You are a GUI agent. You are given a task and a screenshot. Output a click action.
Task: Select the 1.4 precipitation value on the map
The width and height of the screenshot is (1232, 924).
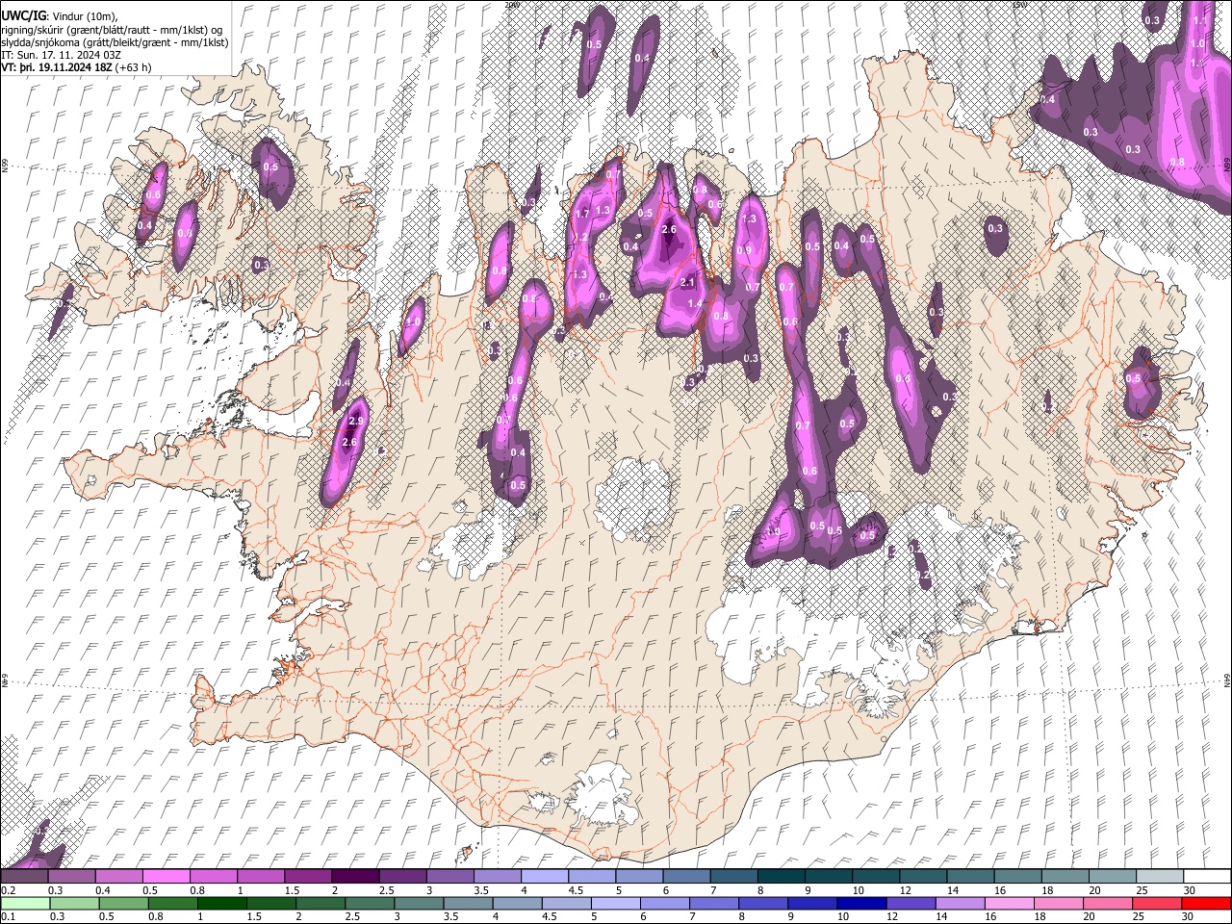(695, 303)
